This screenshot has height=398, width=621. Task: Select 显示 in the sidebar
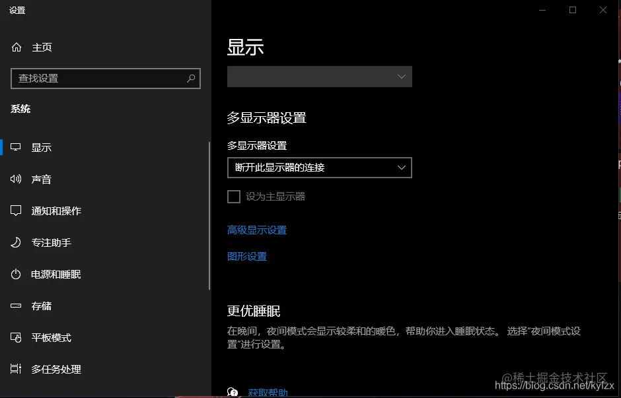point(42,148)
